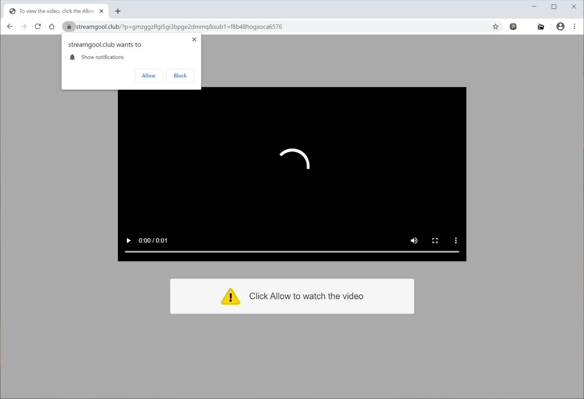Toggle fullscreen for the video
Image resolution: width=584 pixels, height=399 pixels.
point(435,241)
